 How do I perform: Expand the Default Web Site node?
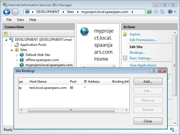[x=17, y=55]
